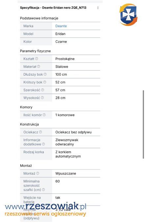The image size is (145, 223).
Task: Show the tooltip icon for Szerokość
Action: (42, 90)
